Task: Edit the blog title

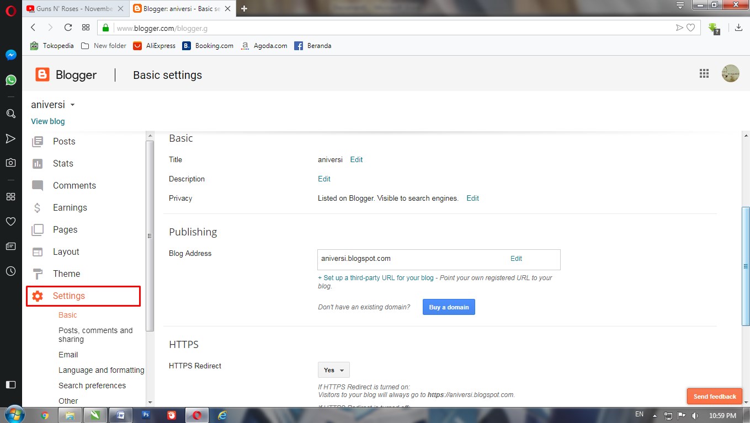Action: [357, 159]
